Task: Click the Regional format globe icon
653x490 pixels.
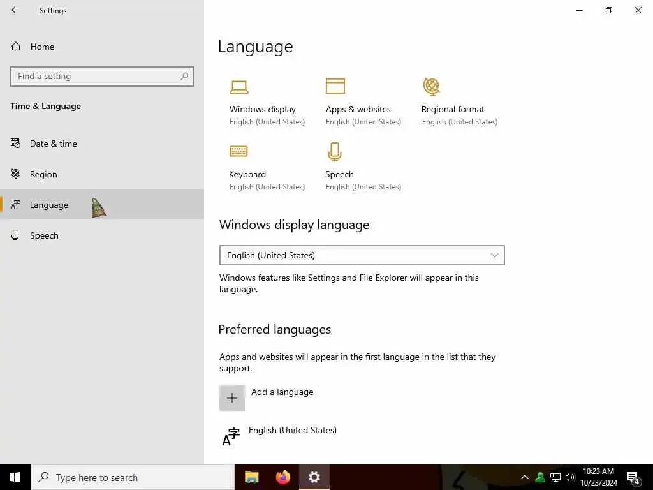Action: click(x=432, y=87)
